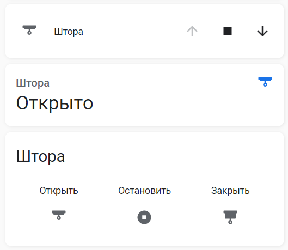Screen dimensions: 288x250
Task: Click the round stop icon under Остановить
Action: [x=144, y=217]
